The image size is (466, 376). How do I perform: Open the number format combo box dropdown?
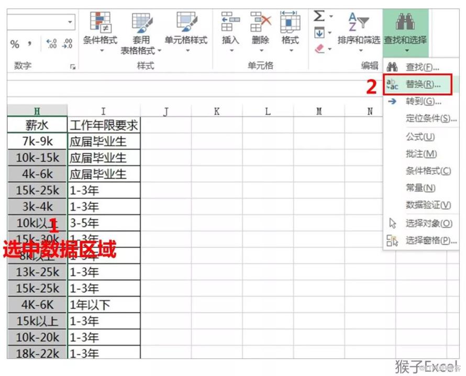pos(70,22)
